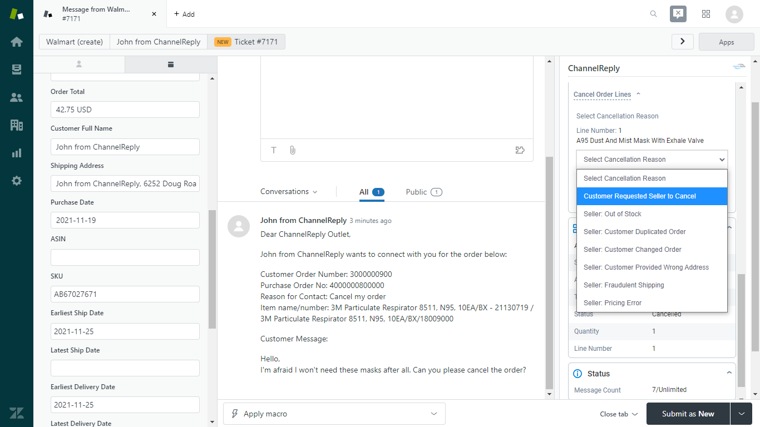Screen dimensions: 760x427
Task: Choose Customer Requested Seller to Cancel
Action: pyautogui.click(x=652, y=196)
